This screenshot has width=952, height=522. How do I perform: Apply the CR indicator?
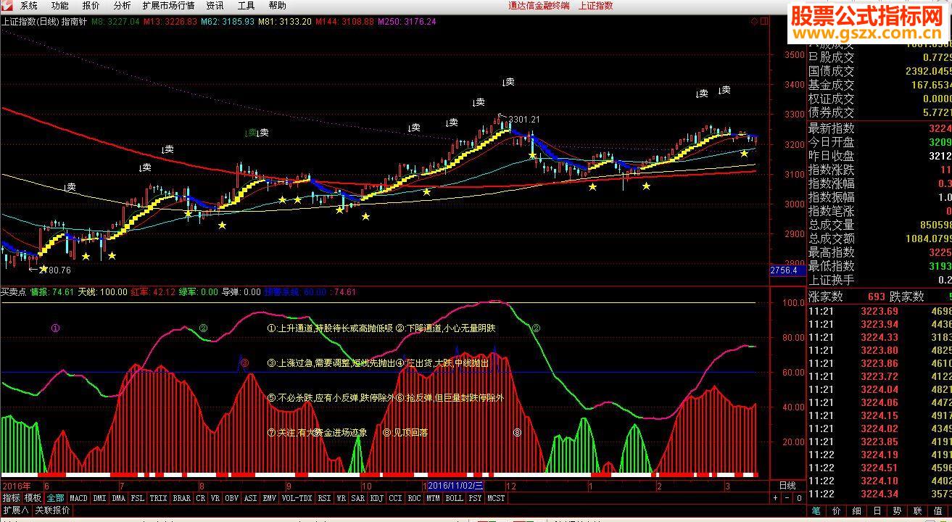pos(201,499)
